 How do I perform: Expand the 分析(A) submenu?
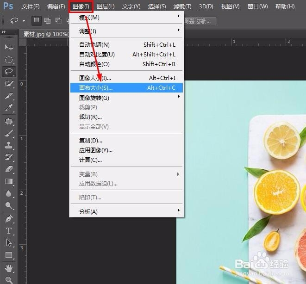[x=126, y=211]
